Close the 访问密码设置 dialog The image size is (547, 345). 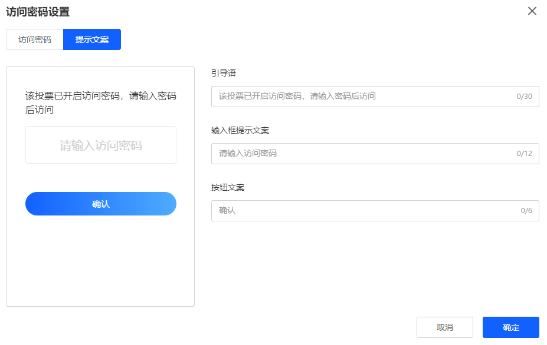(532, 11)
